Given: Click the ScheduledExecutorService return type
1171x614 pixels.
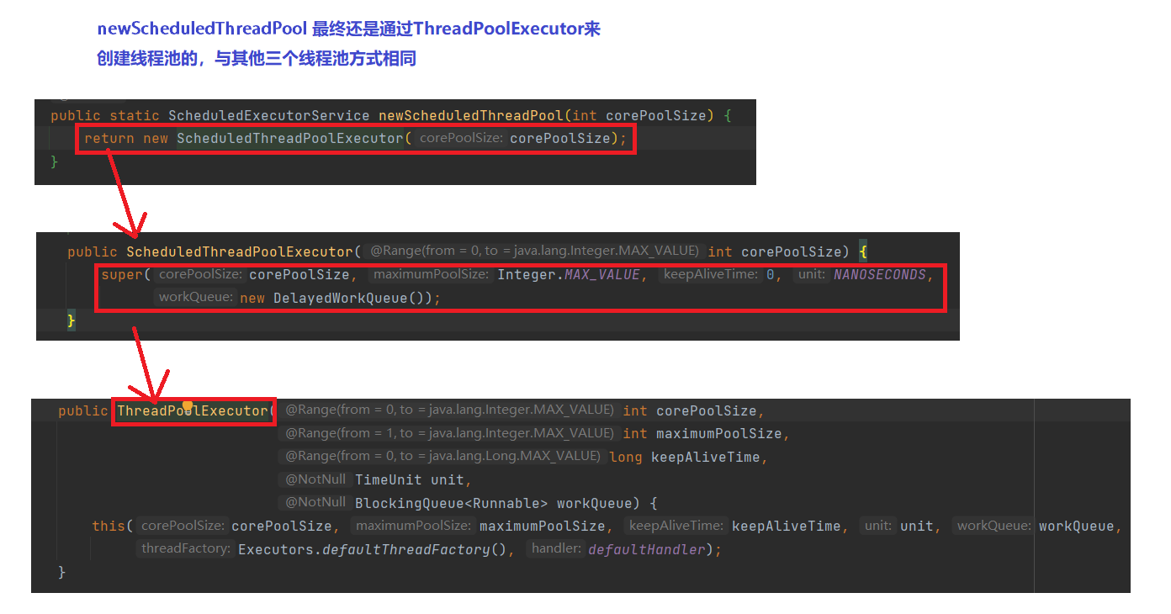Looking at the screenshot, I should tap(269, 115).
